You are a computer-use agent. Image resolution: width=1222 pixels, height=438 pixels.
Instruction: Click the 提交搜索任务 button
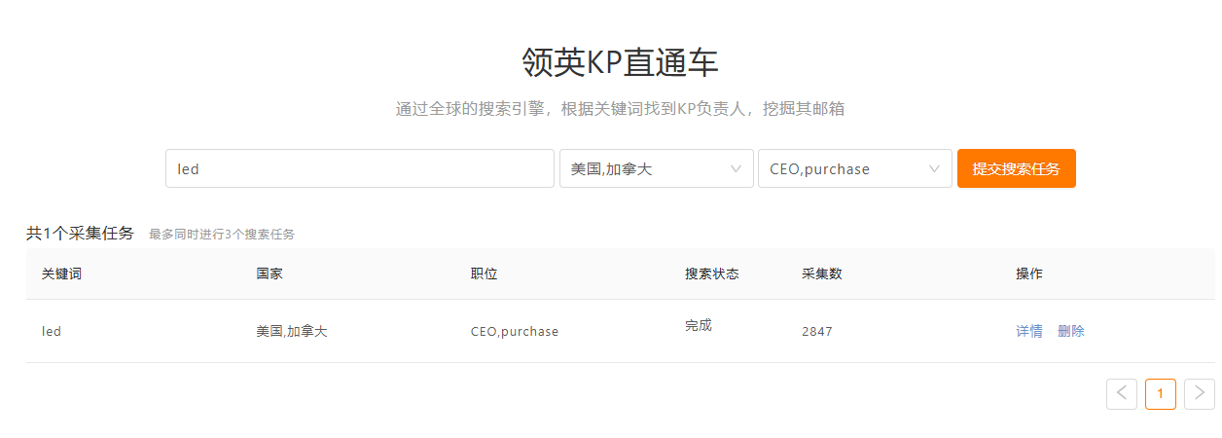[1016, 168]
